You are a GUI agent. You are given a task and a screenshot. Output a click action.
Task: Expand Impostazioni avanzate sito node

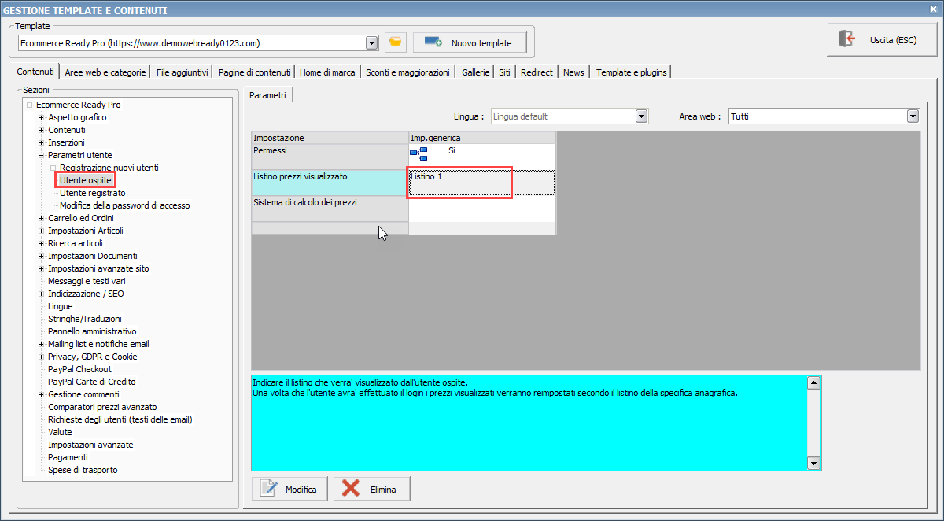pos(41,268)
